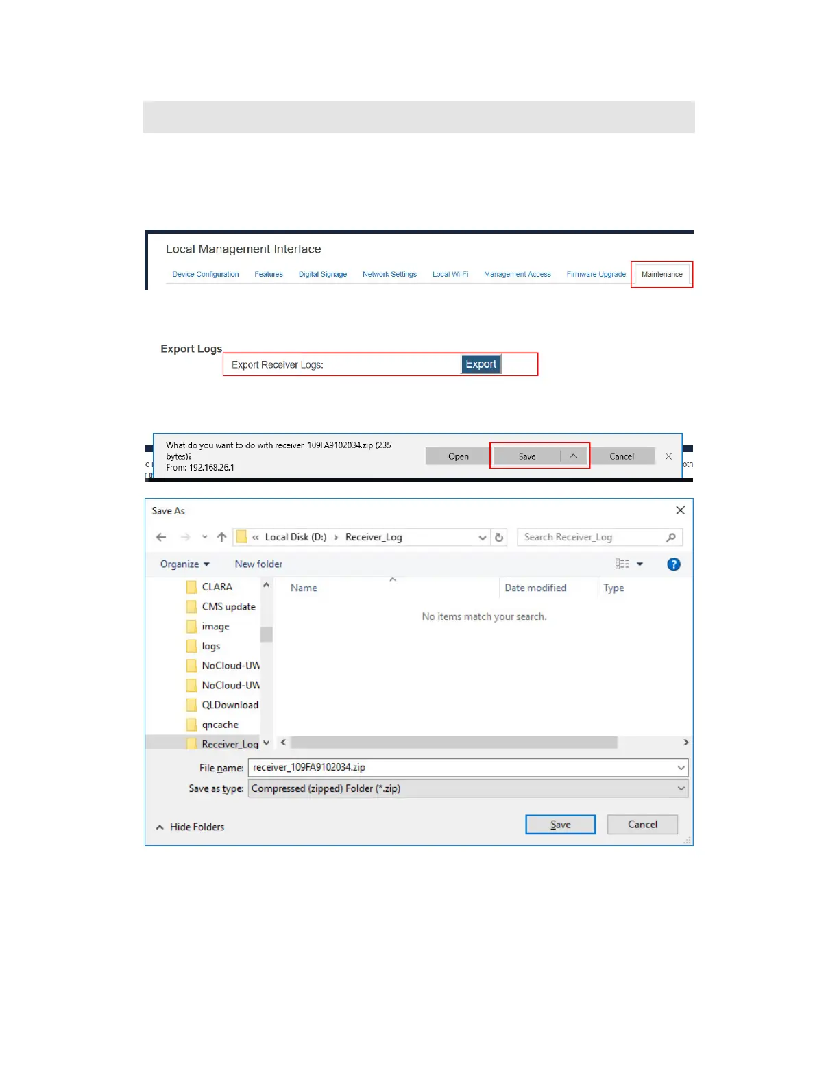The height and width of the screenshot is (1085, 839).
Task: Open the recent locations dropdown arrow
Action: (204, 538)
